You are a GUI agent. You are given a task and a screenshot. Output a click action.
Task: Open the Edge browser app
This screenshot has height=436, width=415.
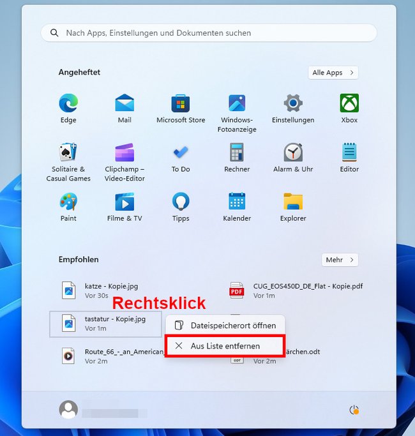pos(68,103)
